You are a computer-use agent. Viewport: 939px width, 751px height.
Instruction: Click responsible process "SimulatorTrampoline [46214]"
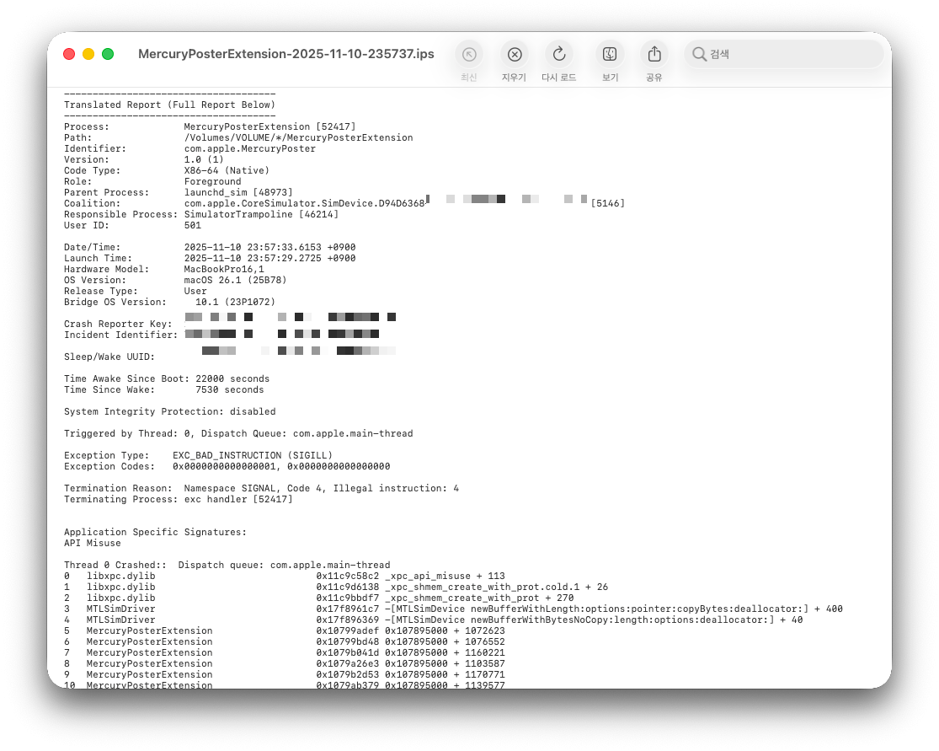click(x=261, y=214)
